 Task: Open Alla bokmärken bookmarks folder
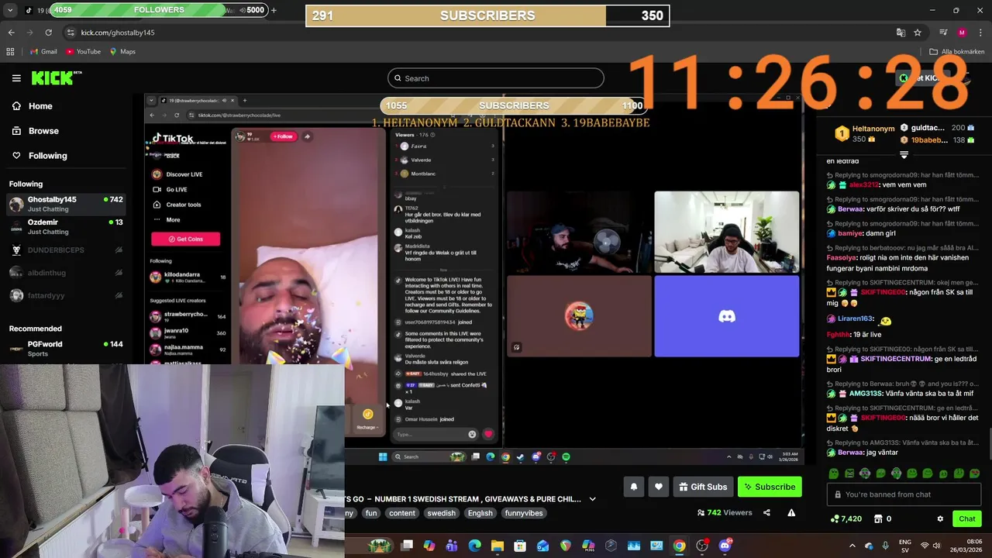(957, 52)
